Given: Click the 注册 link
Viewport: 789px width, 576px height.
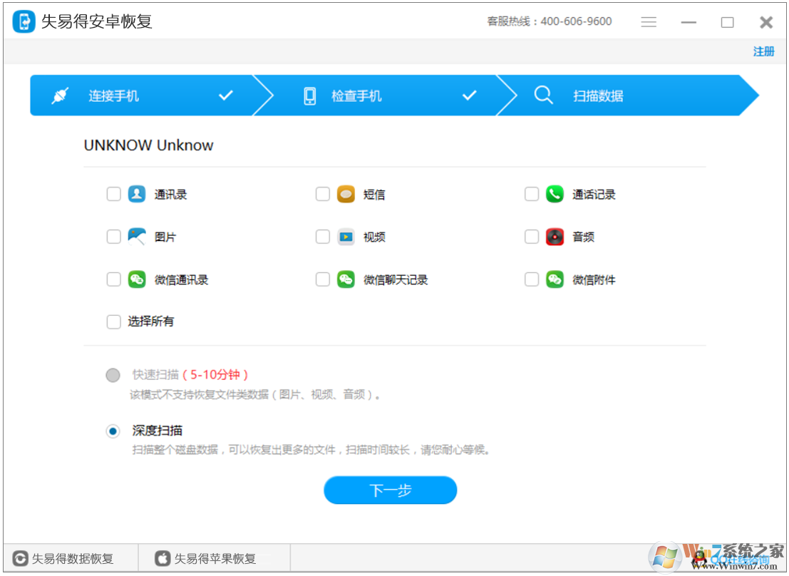Looking at the screenshot, I should [763, 51].
